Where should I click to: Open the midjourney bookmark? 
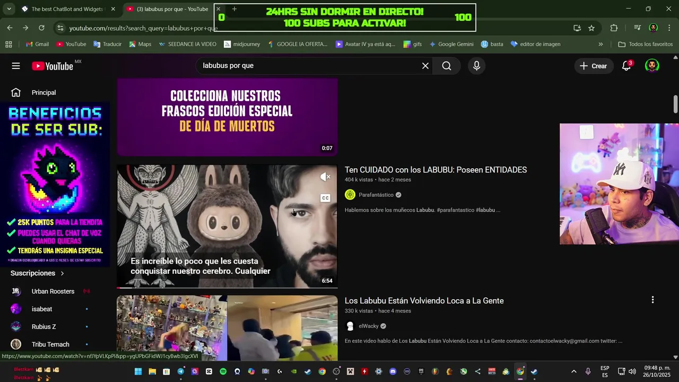click(242, 44)
